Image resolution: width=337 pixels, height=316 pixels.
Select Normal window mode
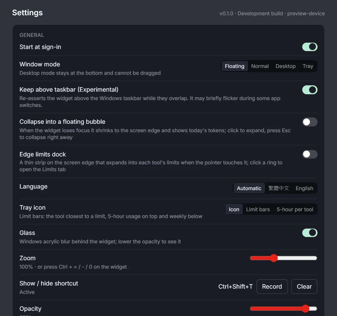click(x=260, y=66)
